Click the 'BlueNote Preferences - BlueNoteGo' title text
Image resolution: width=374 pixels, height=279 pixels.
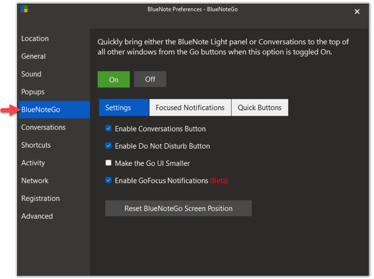coord(193,9)
